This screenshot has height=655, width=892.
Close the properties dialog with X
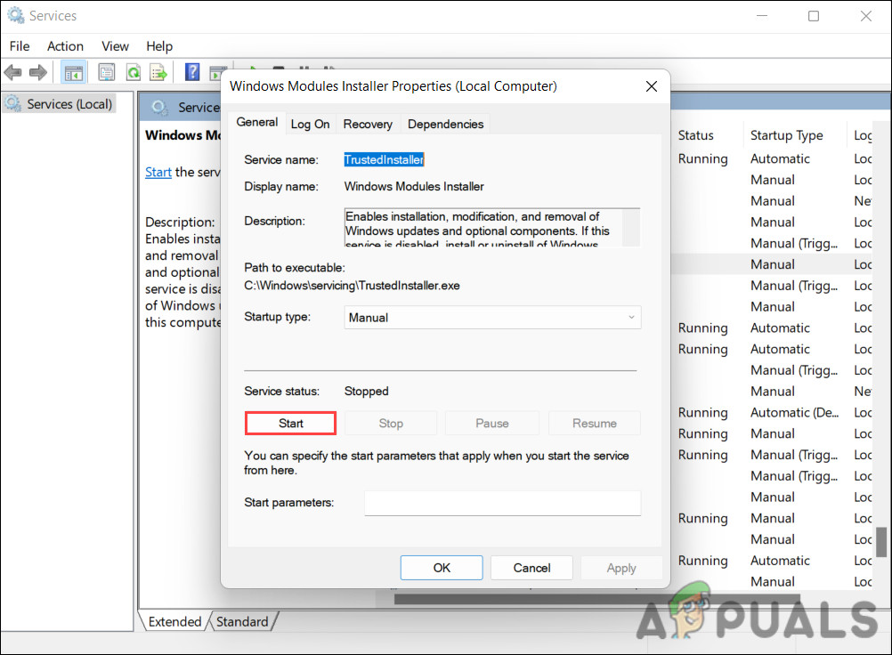coord(652,85)
